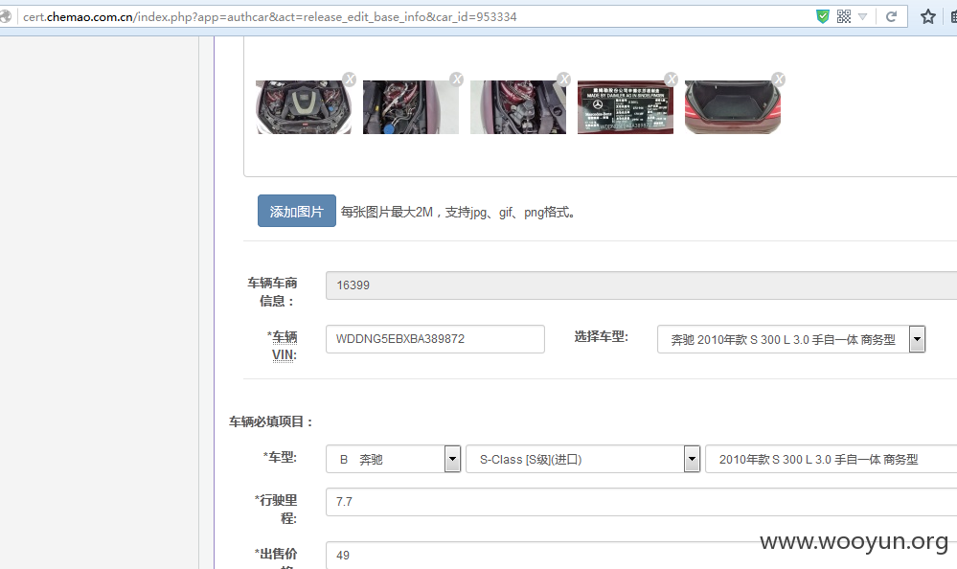Click the green security shield icon
This screenshot has height=569, width=957.
point(823,16)
